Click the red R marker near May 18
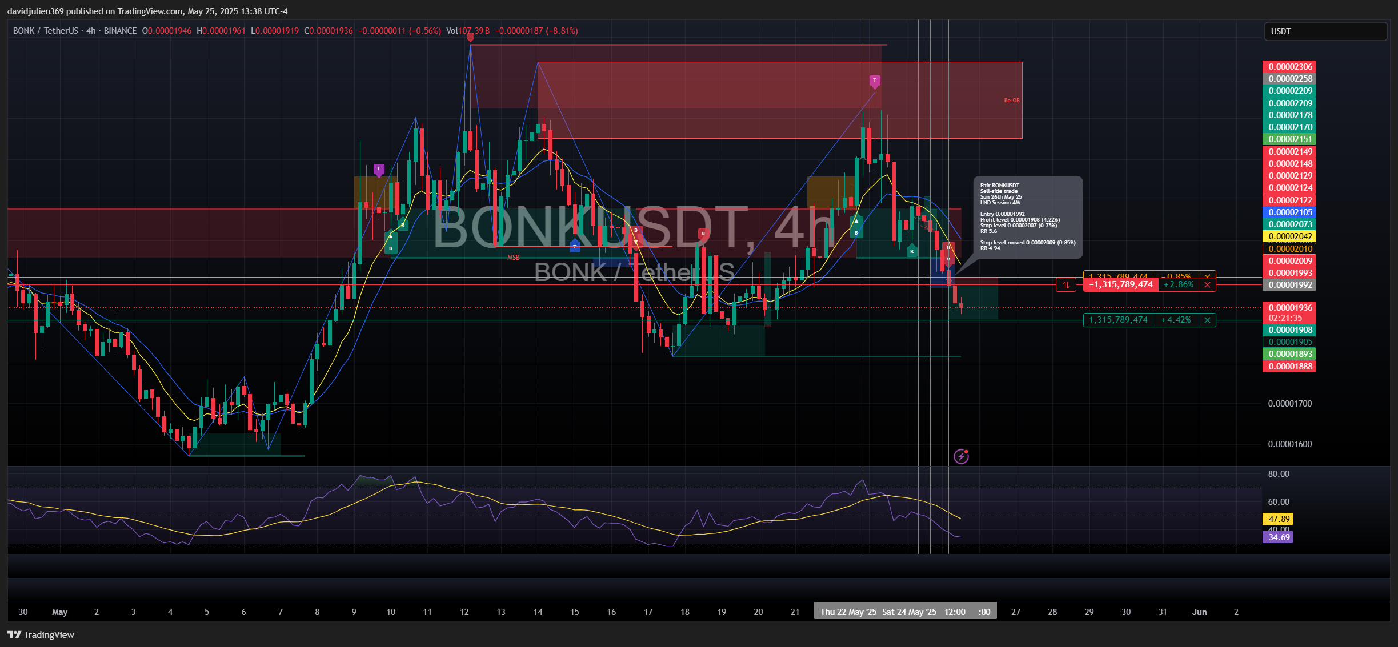Screen dimensions: 1398x647 coord(703,234)
